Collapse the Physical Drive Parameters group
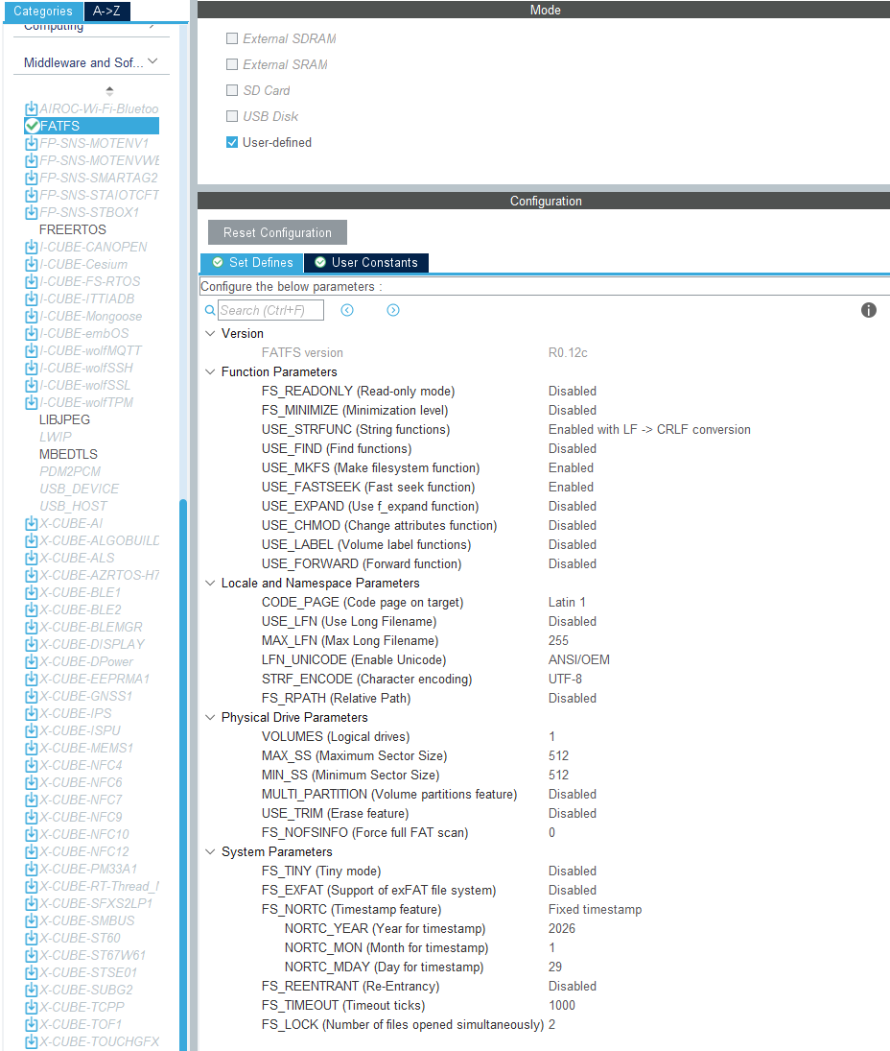 pyautogui.click(x=210, y=717)
